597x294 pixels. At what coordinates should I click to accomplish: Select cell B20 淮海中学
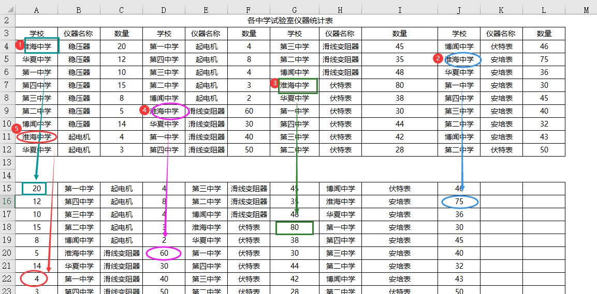pyautogui.click(x=79, y=253)
